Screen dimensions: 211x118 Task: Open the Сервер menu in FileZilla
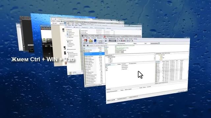tap(126, 39)
